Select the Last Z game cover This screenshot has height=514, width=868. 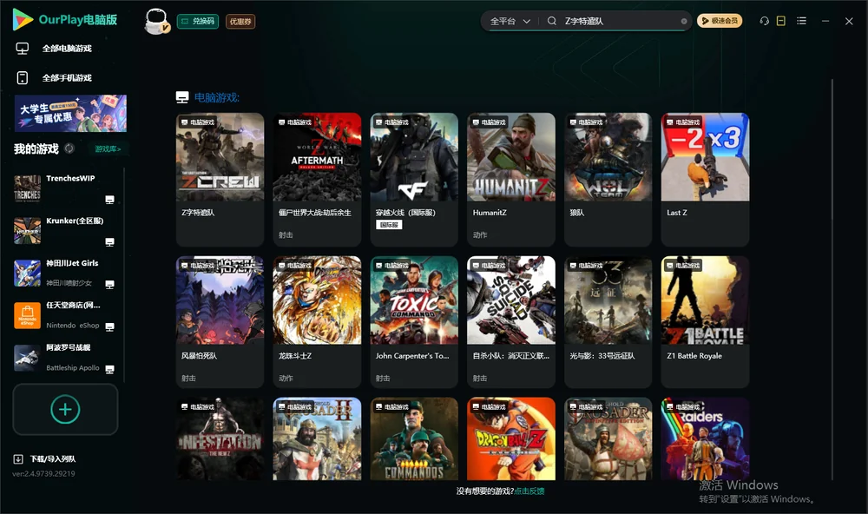[x=705, y=157]
